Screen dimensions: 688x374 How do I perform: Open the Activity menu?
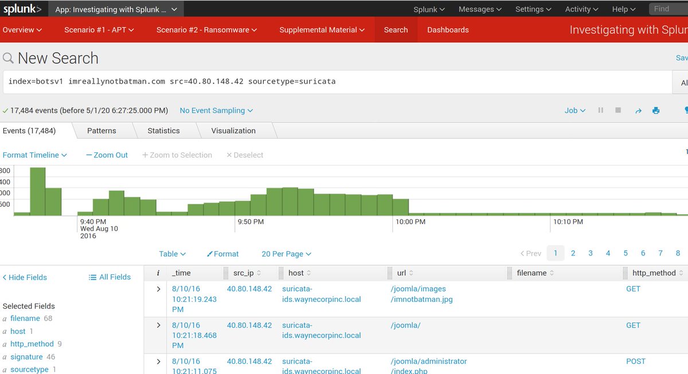581,9
